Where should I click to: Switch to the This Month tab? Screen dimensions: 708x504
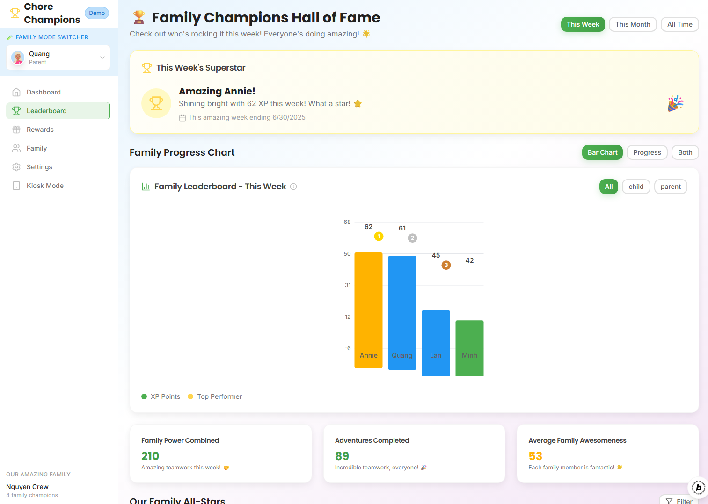point(633,24)
